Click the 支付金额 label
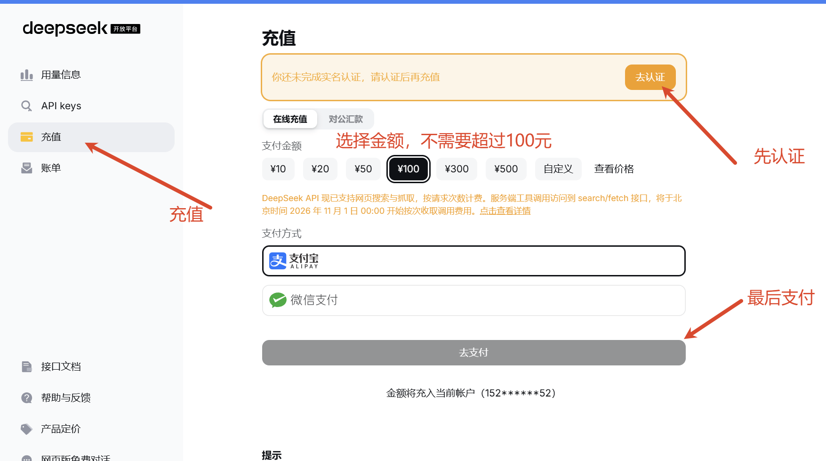Viewport: 826px width, 461px height. [281, 146]
